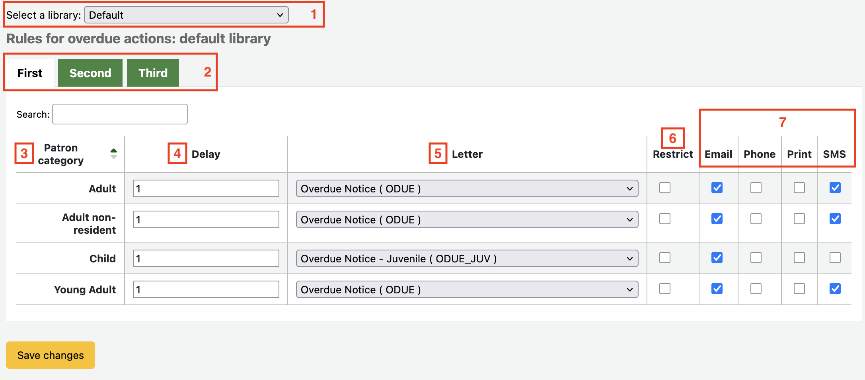This screenshot has height=380, width=865.
Task: Open the Adult letter dropdown
Action: click(x=467, y=189)
